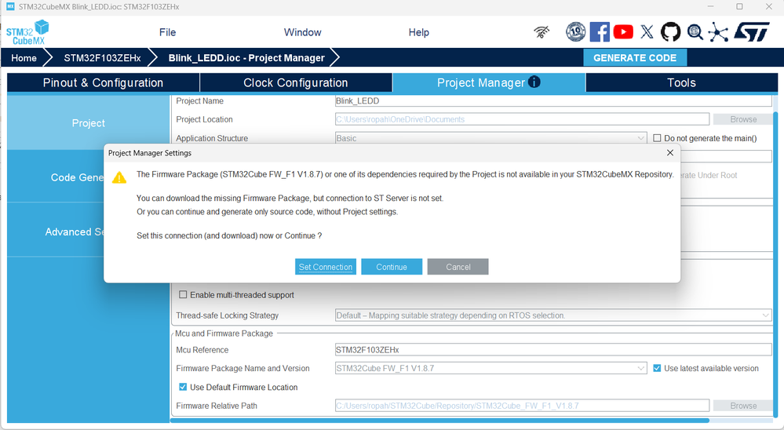Select the Code Generator side tab
Image resolution: width=784 pixels, height=430 pixels.
(56, 177)
